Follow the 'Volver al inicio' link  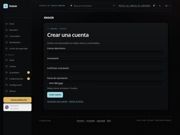click(x=76, y=101)
